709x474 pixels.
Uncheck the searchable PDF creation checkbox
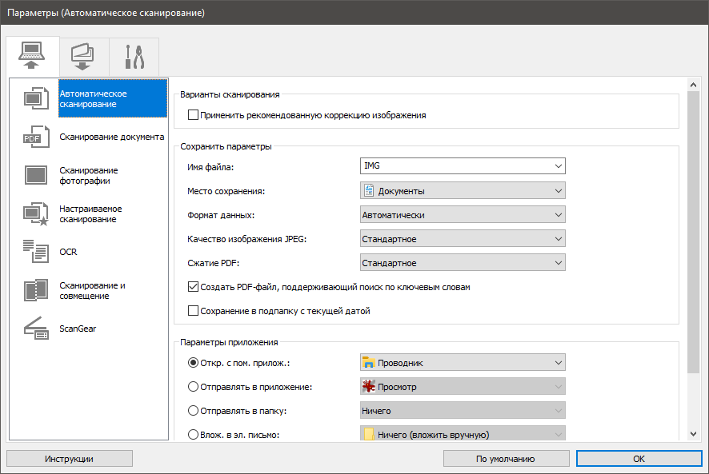[x=193, y=287]
